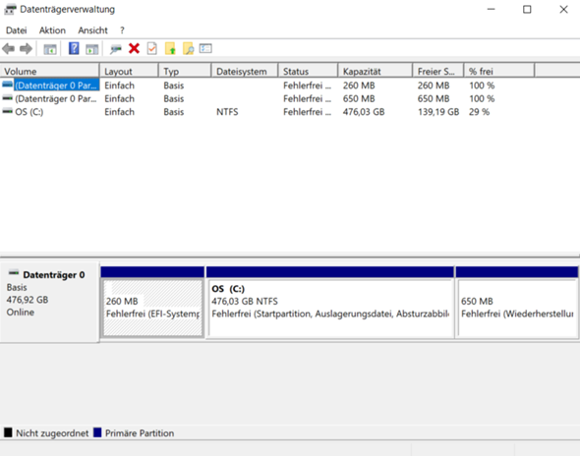The image size is (580, 456).
Task: Click the Back arrow toolbar icon
Action: pyautogui.click(x=8, y=49)
